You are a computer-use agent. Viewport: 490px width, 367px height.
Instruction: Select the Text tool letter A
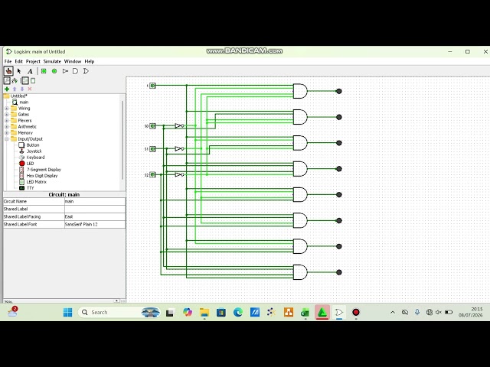[x=30, y=71]
